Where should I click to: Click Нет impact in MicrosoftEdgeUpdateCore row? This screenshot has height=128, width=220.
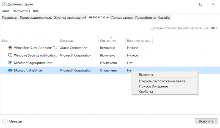click(130, 63)
